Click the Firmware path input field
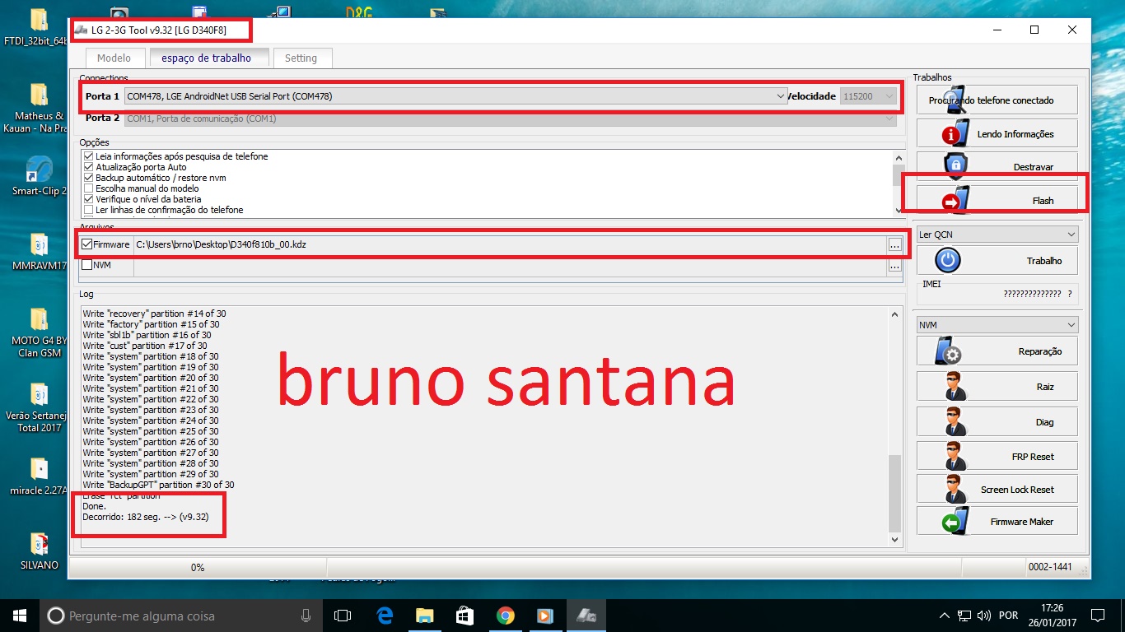The width and height of the screenshot is (1125, 632). click(510, 244)
